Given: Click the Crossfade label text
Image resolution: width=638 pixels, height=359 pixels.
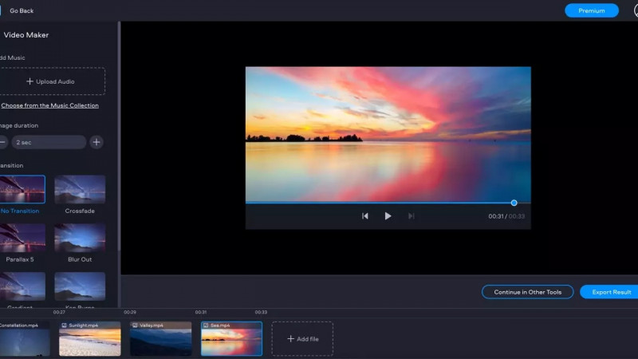Looking at the screenshot, I should tap(80, 211).
